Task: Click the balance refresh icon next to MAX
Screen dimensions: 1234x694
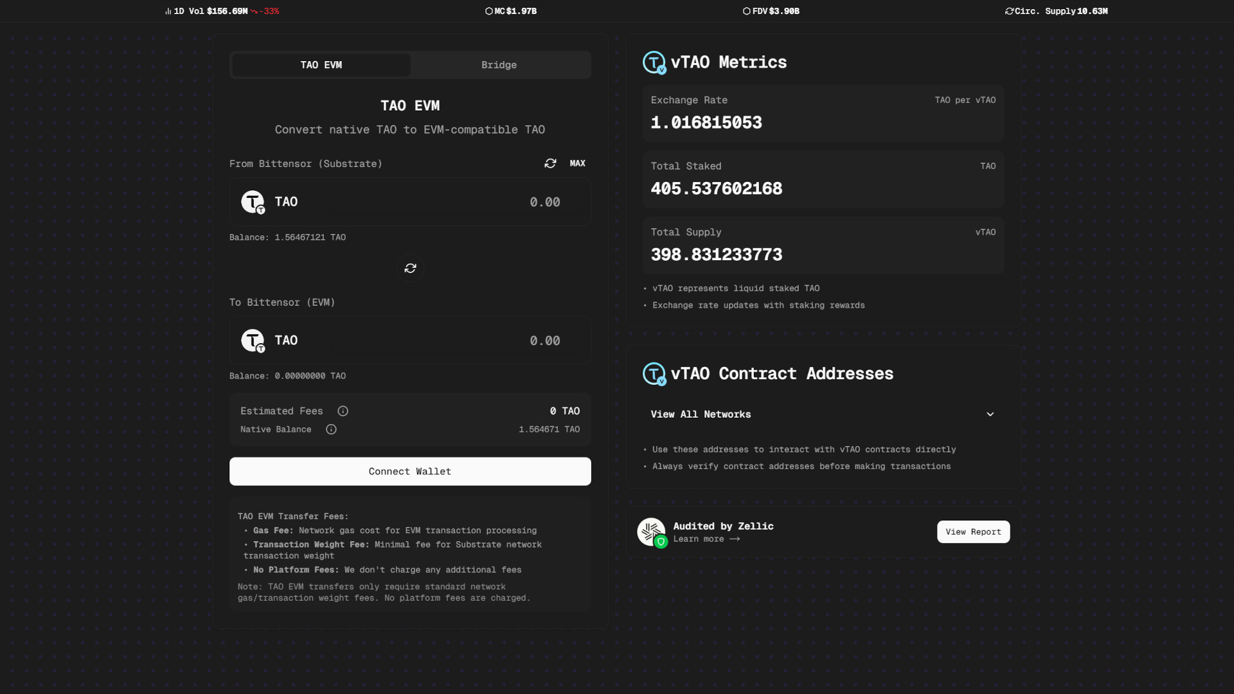Action: (x=551, y=163)
